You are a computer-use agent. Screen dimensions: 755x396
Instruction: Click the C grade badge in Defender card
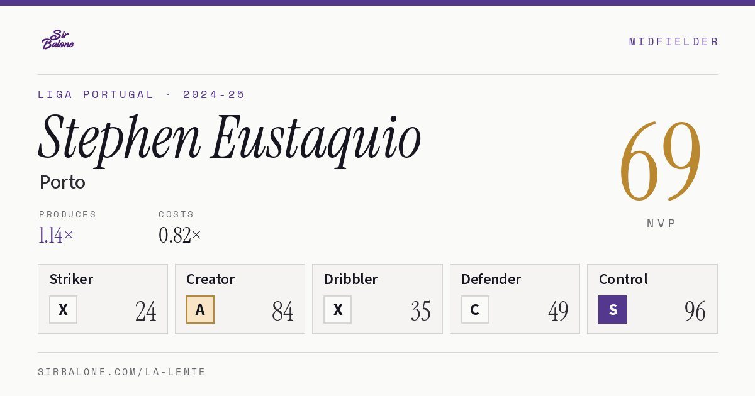(x=475, y=309)
